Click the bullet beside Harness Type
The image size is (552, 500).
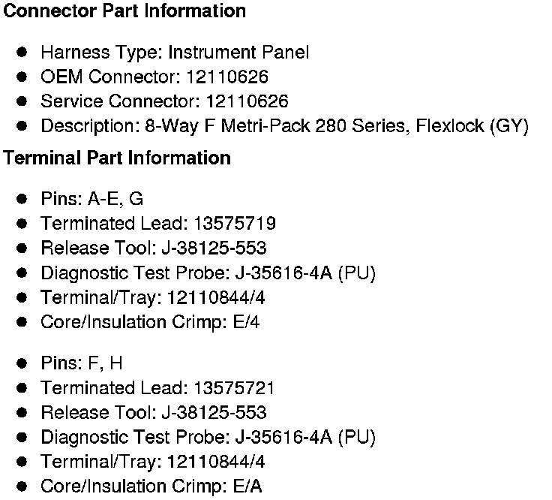click(x=22, y=53)
